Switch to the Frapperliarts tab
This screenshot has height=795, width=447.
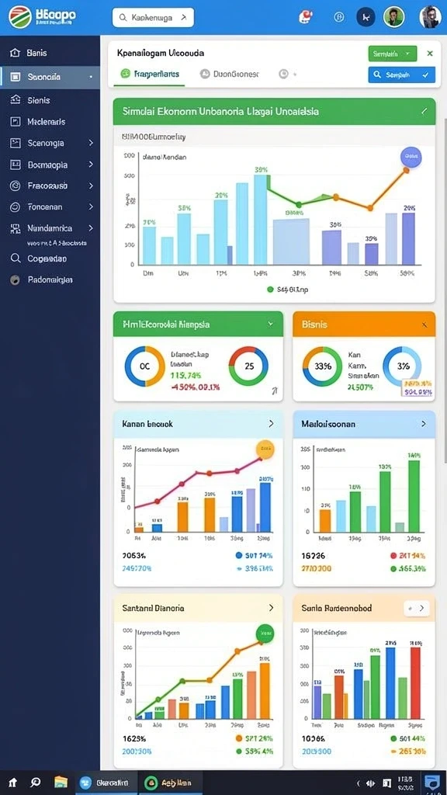click(150, 74)
